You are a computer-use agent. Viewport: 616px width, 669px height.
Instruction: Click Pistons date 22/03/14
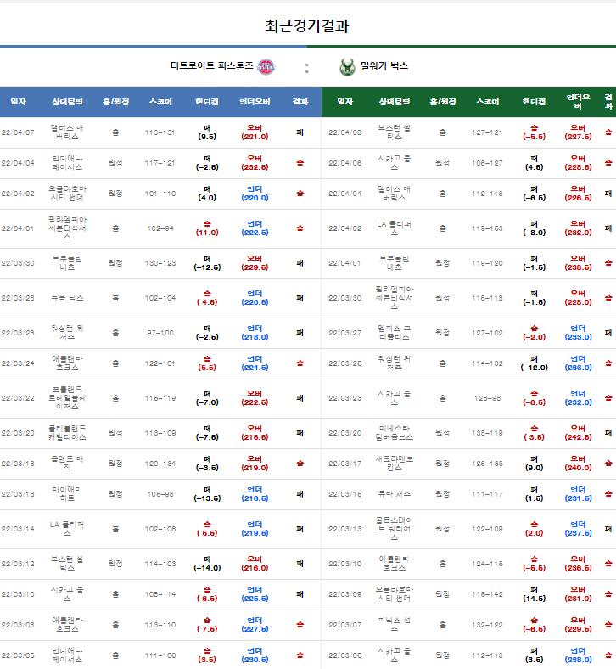[x=18, y=529]
